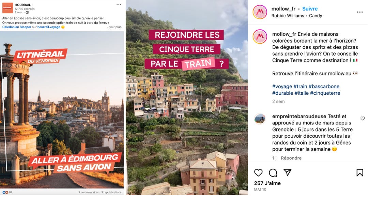Open comment bubble icon on Instagram post
The width and height of the screenshot is (368, 197).
pos(273,172)
